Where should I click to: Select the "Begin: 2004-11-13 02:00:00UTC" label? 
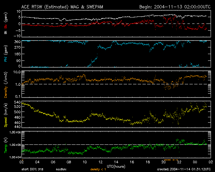[175, 7]
